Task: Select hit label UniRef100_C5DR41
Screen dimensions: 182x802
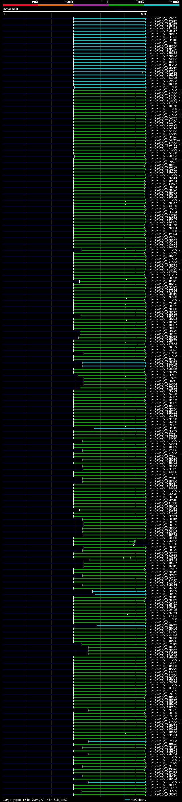Action: click(x=163, y=382)
